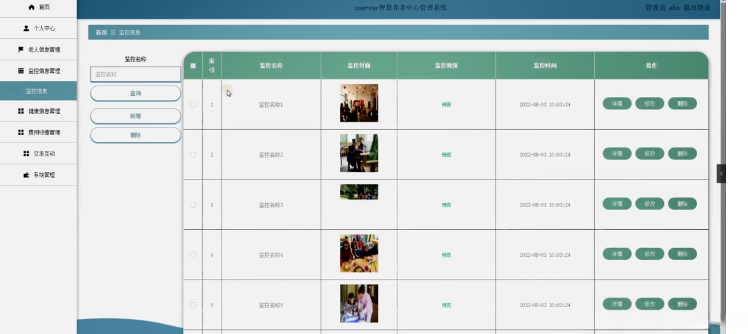748x334 pixels.
Task: Click the 索引 column header
Action: pyautogui.click(x=212, y=66)
